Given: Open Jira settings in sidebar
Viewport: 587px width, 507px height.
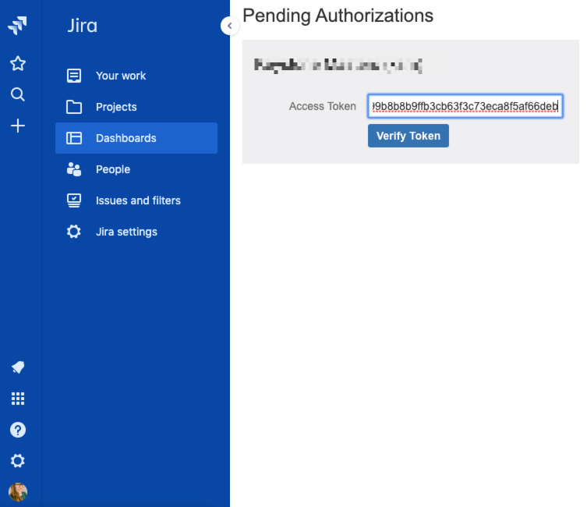Looking at the screenshot, I should tap(136, 232).
